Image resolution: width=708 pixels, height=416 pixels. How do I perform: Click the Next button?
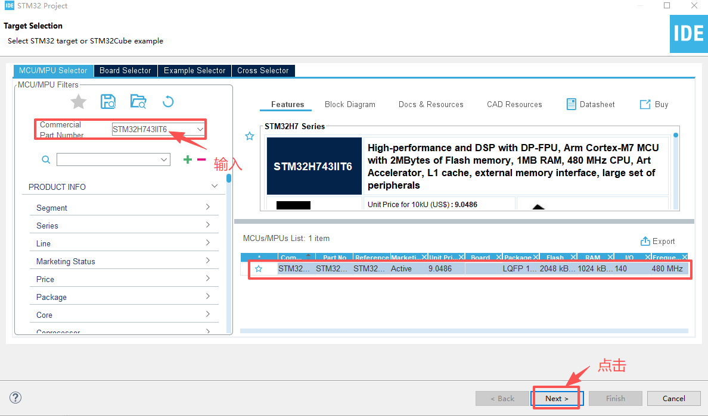click(x=557, y=398)
